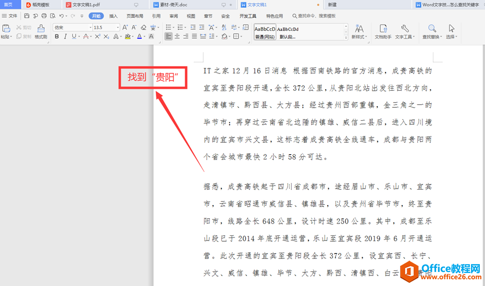This screenshot has height=286, width=485.
Task: Click the Cut (剪切) scissors button
Action: [x=24, y=28]
